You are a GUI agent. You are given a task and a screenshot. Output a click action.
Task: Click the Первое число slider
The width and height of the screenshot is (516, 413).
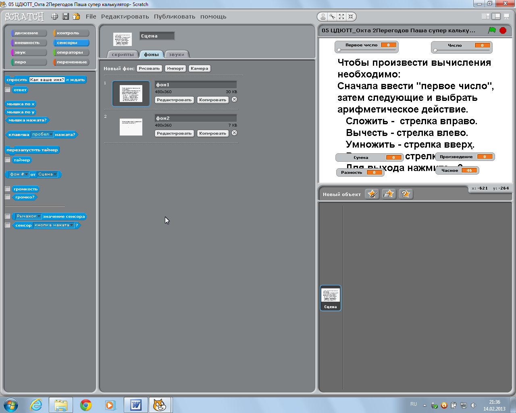point(366,50)
